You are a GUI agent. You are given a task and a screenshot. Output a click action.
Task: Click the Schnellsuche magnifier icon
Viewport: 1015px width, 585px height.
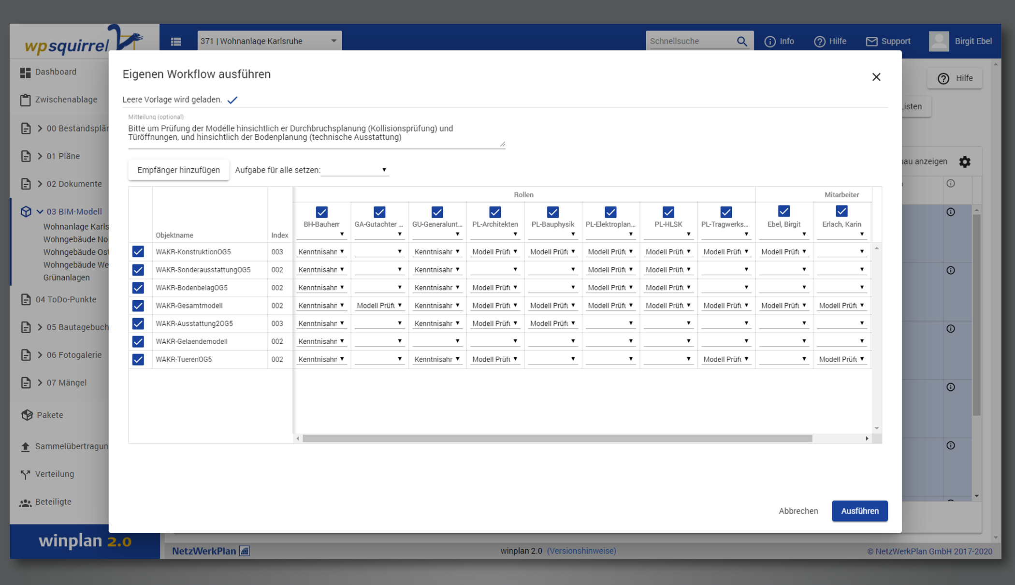[742, 42]
